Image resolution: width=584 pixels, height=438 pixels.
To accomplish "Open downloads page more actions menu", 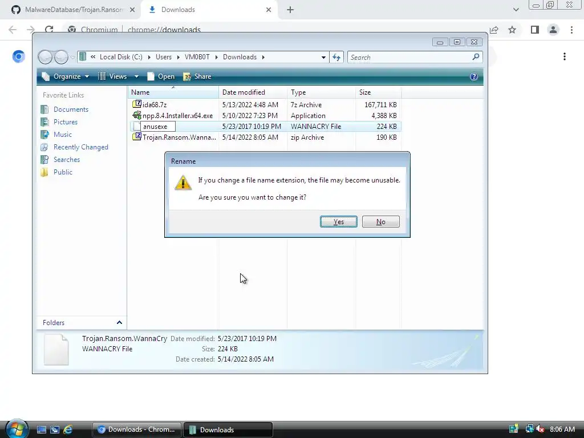I will (x=565, y=56).
